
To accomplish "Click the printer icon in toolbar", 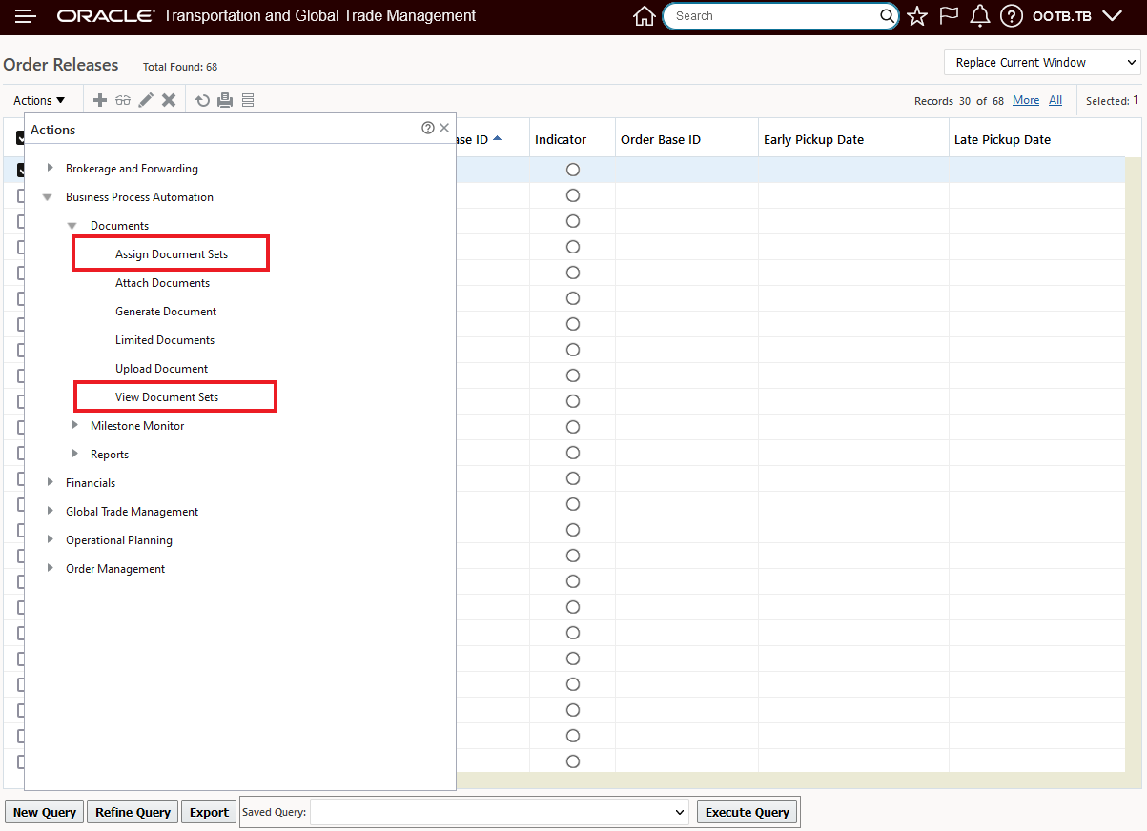I will pos(225,100).
